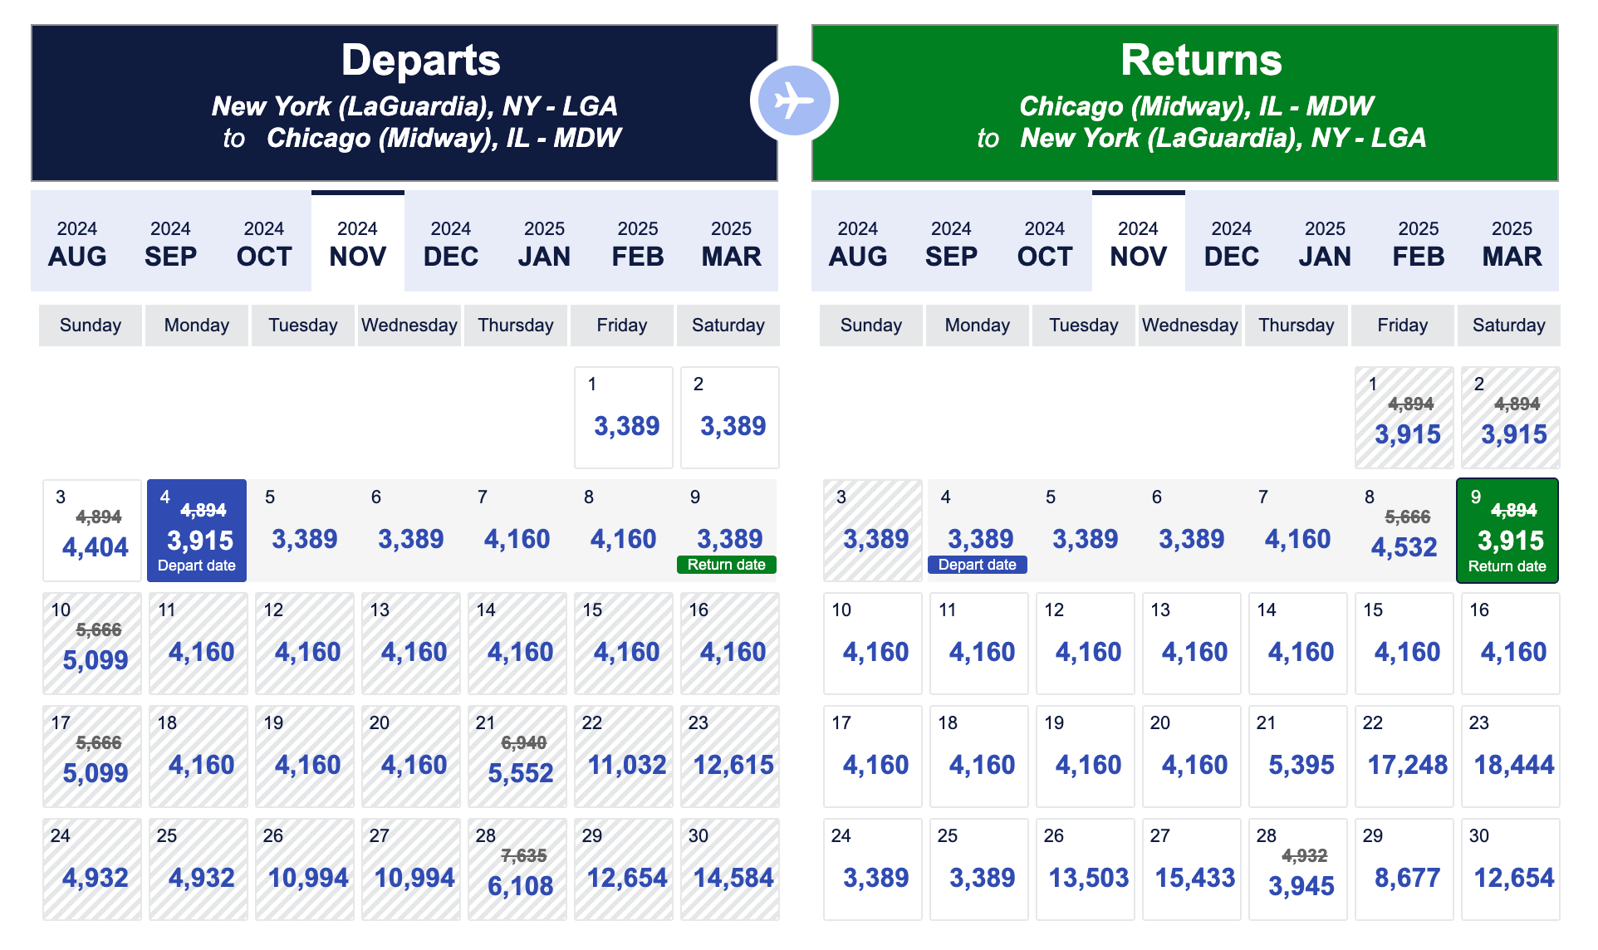The width and height of the screenshot is (1598, 950).
Task: Click the Depart date badge on November 4
Action: 196,565
